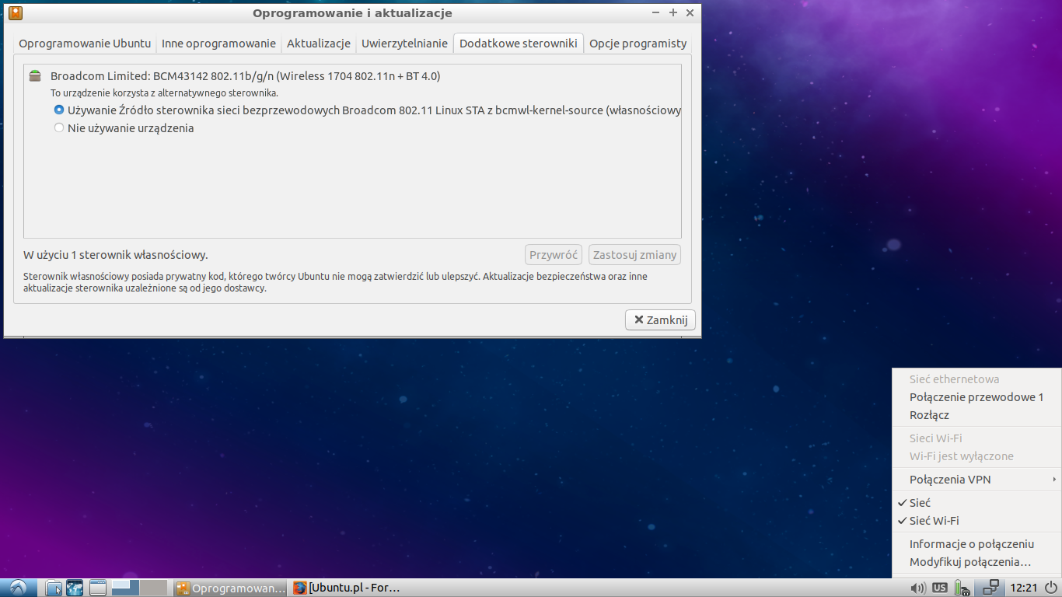Image resolution: width=1062 pixels, height=597 pixels.
Task: Close window using title bar X
Action: click(x=690, y=13)
